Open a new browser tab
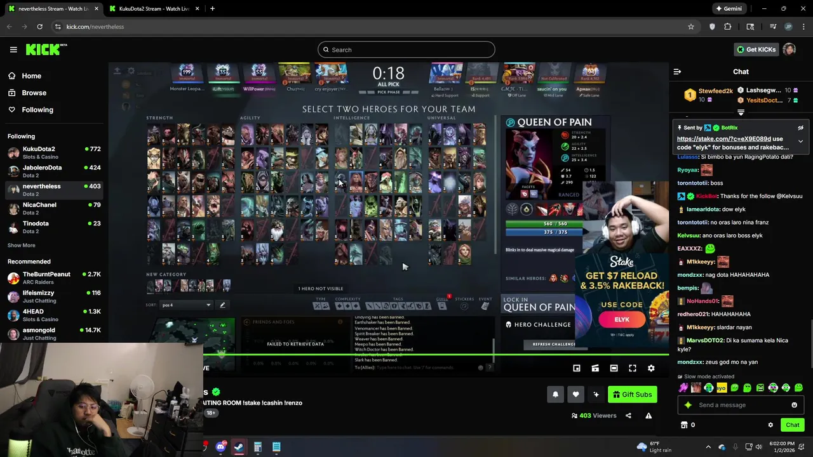The image size is (813, 457). tap(212, 9)
